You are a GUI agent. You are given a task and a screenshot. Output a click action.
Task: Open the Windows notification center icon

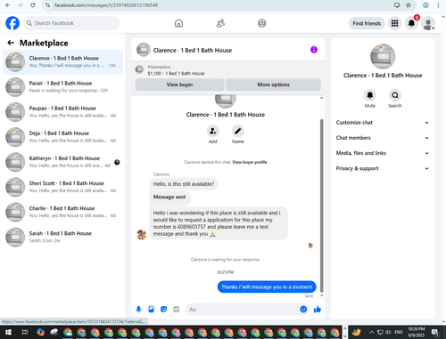pos(435,332)
